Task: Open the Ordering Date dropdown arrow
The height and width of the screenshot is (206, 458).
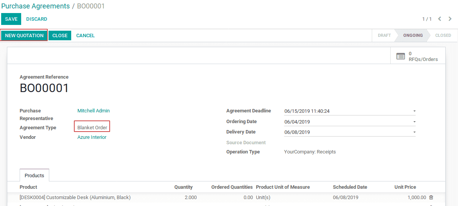Action: (414, 122)
